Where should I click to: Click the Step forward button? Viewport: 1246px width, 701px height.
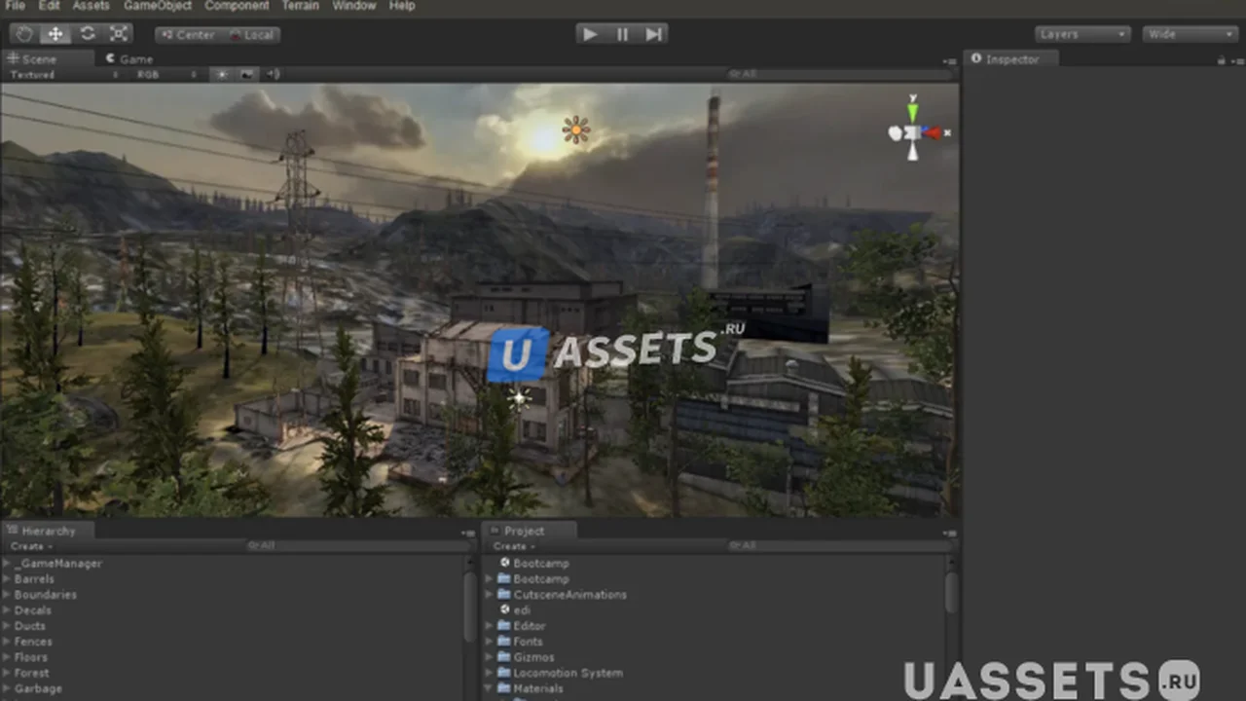pyautogui.click(x=654, y=34)
